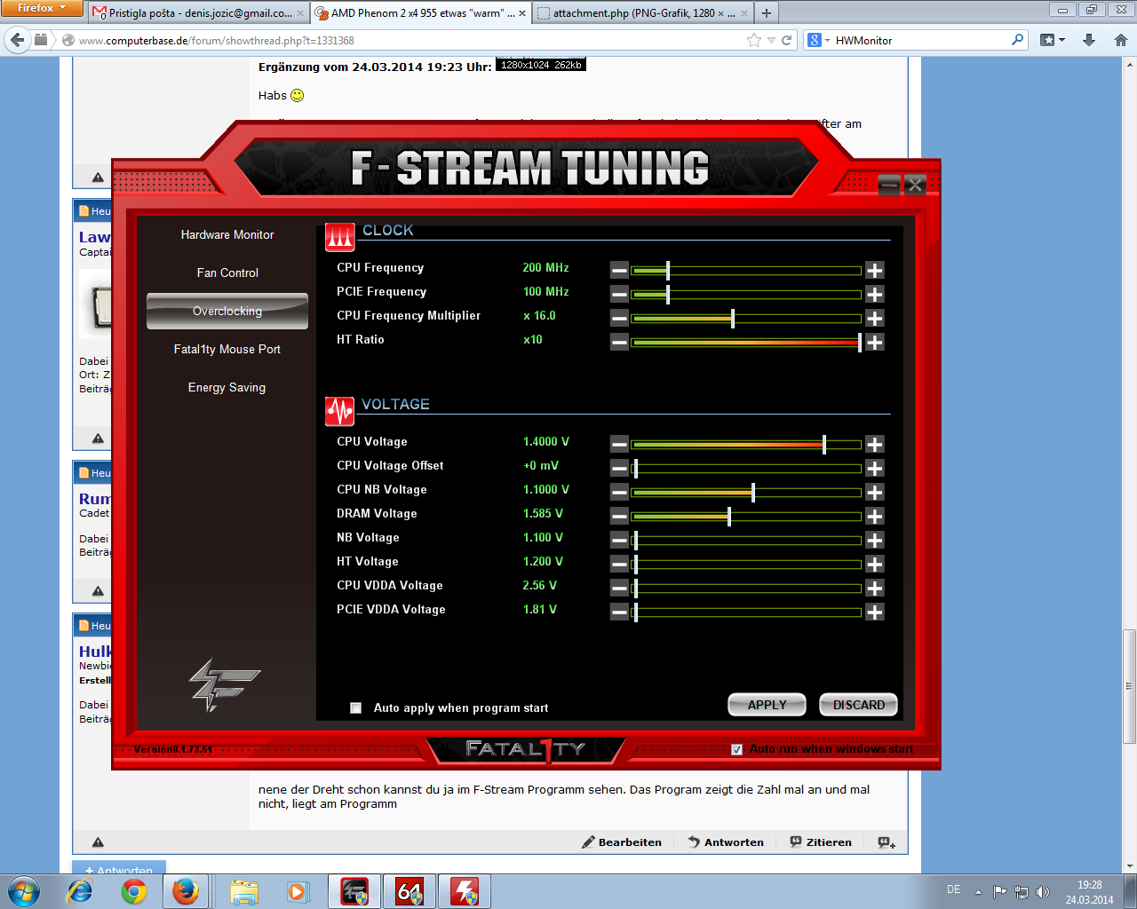Click the CPU Frequency slider handle
Viewport: 1137px width, 909px height.
click(668, 271)
